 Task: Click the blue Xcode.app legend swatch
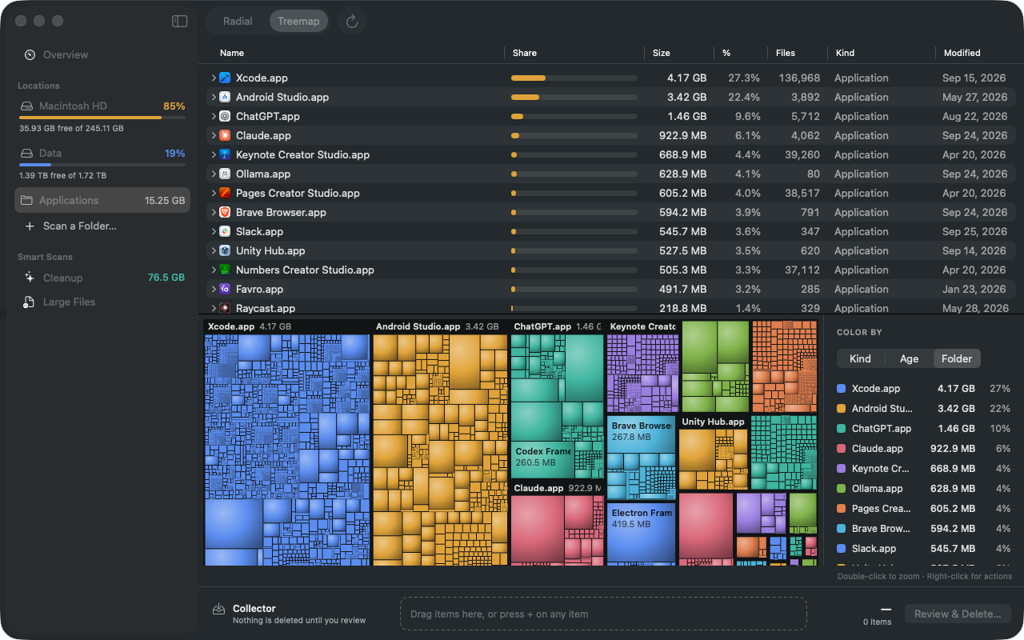tap(841, 389)
